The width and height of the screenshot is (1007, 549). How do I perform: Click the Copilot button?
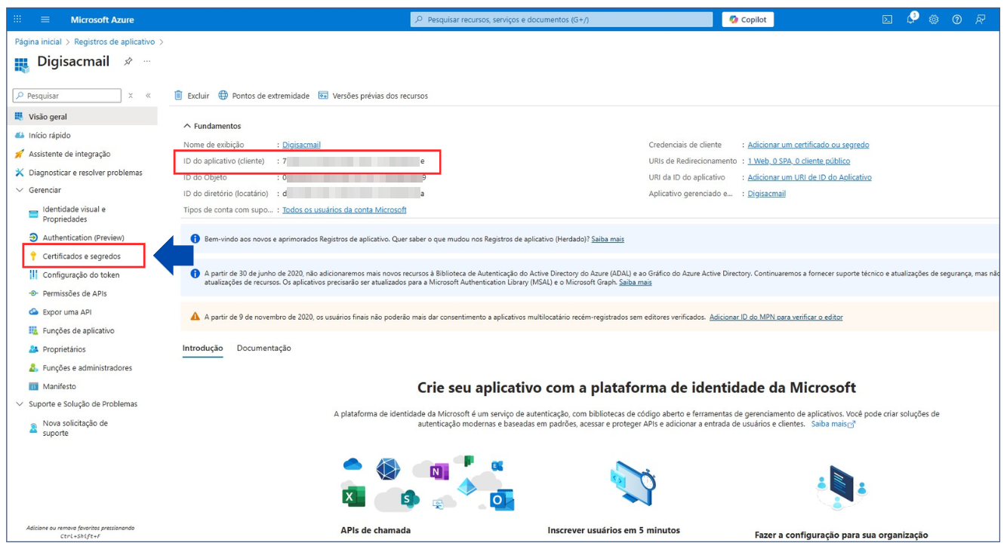pyautogui.click(x=747, y=20)
